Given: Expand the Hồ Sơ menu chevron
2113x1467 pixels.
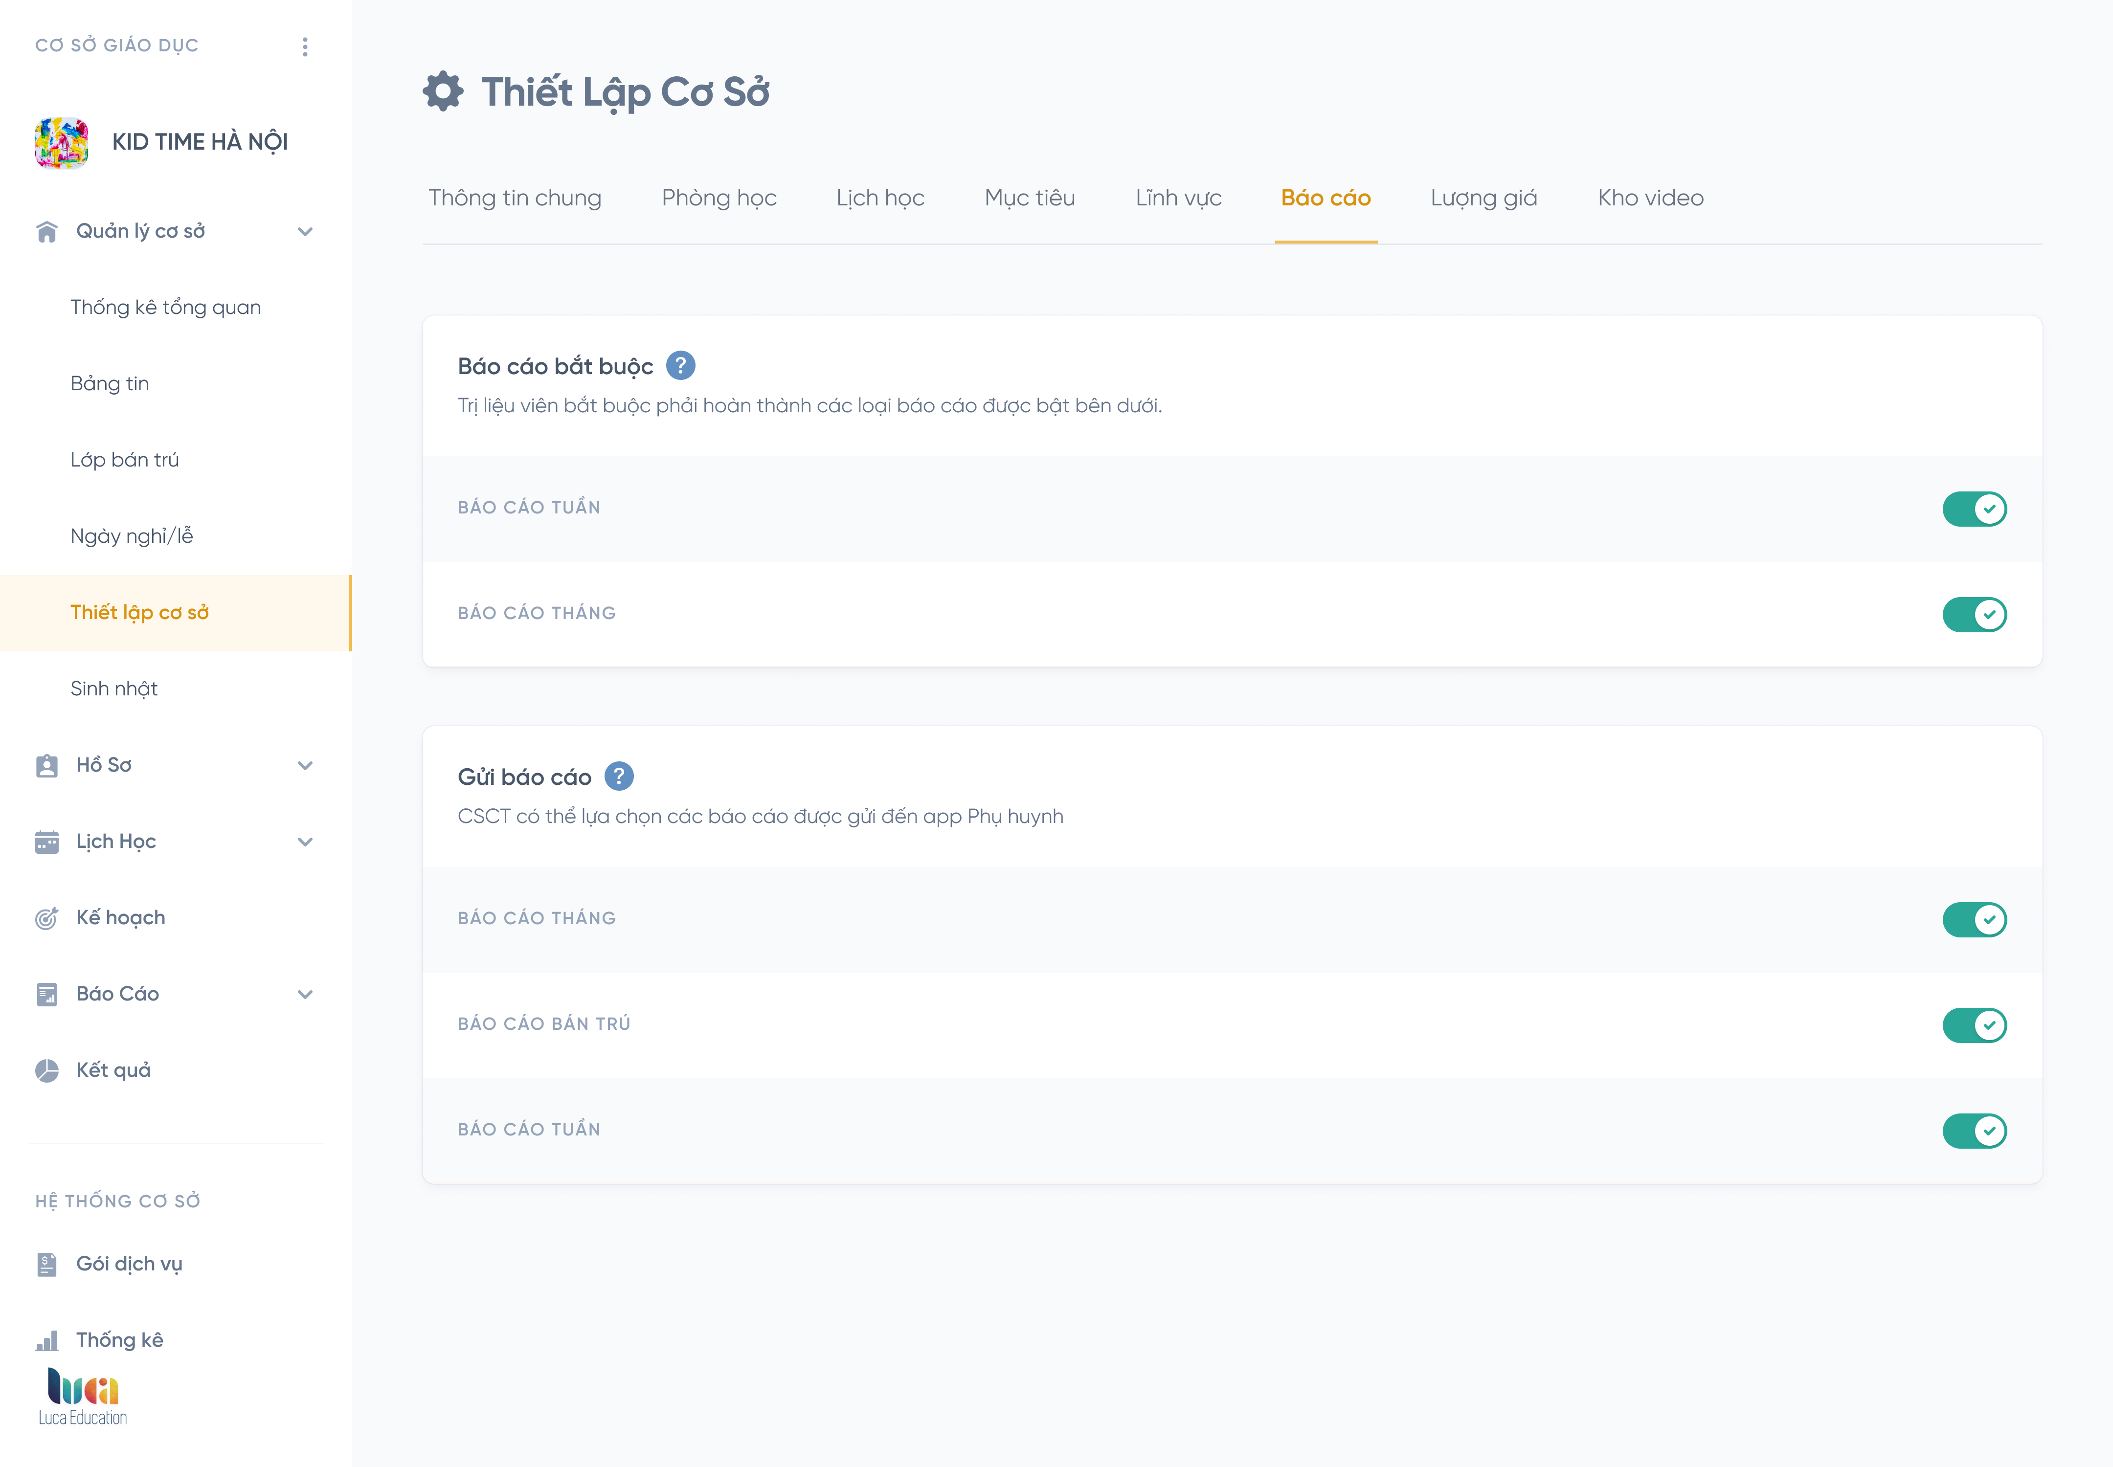Looking at the screenshot, I should [305, 766].
